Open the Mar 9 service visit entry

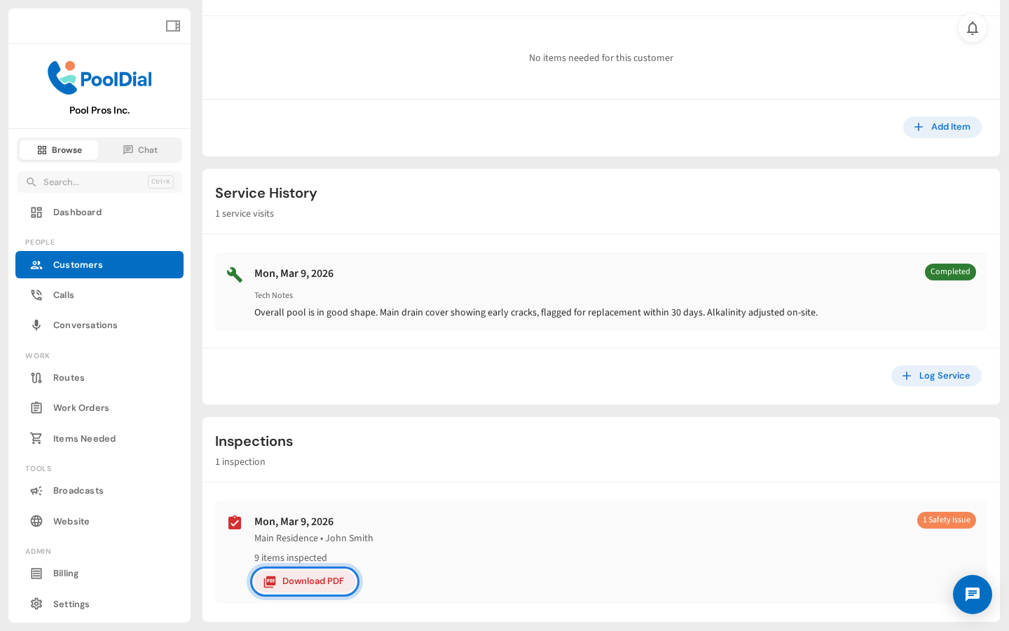pyautogui.click(x=294, y=273)
